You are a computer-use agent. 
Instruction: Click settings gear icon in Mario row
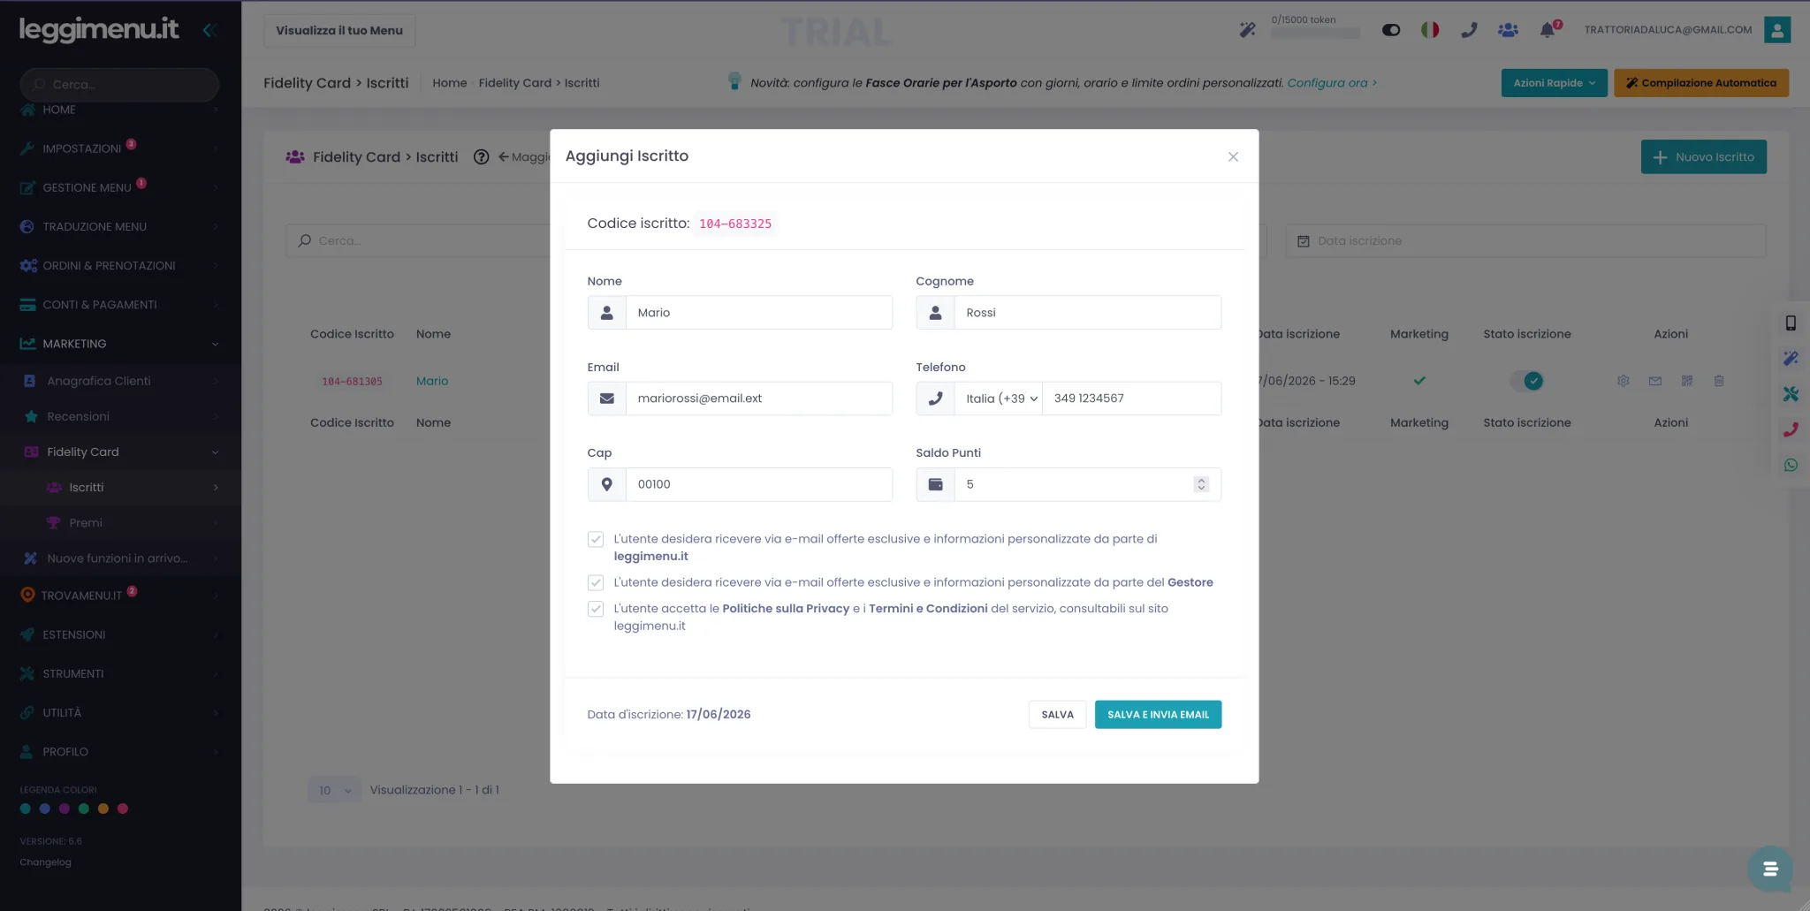[x=1623, y=381]
